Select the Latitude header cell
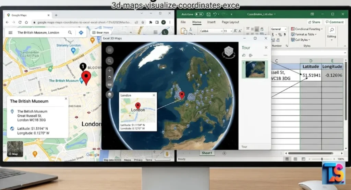The width and height of the screenshot is (351, 190). 311,67
